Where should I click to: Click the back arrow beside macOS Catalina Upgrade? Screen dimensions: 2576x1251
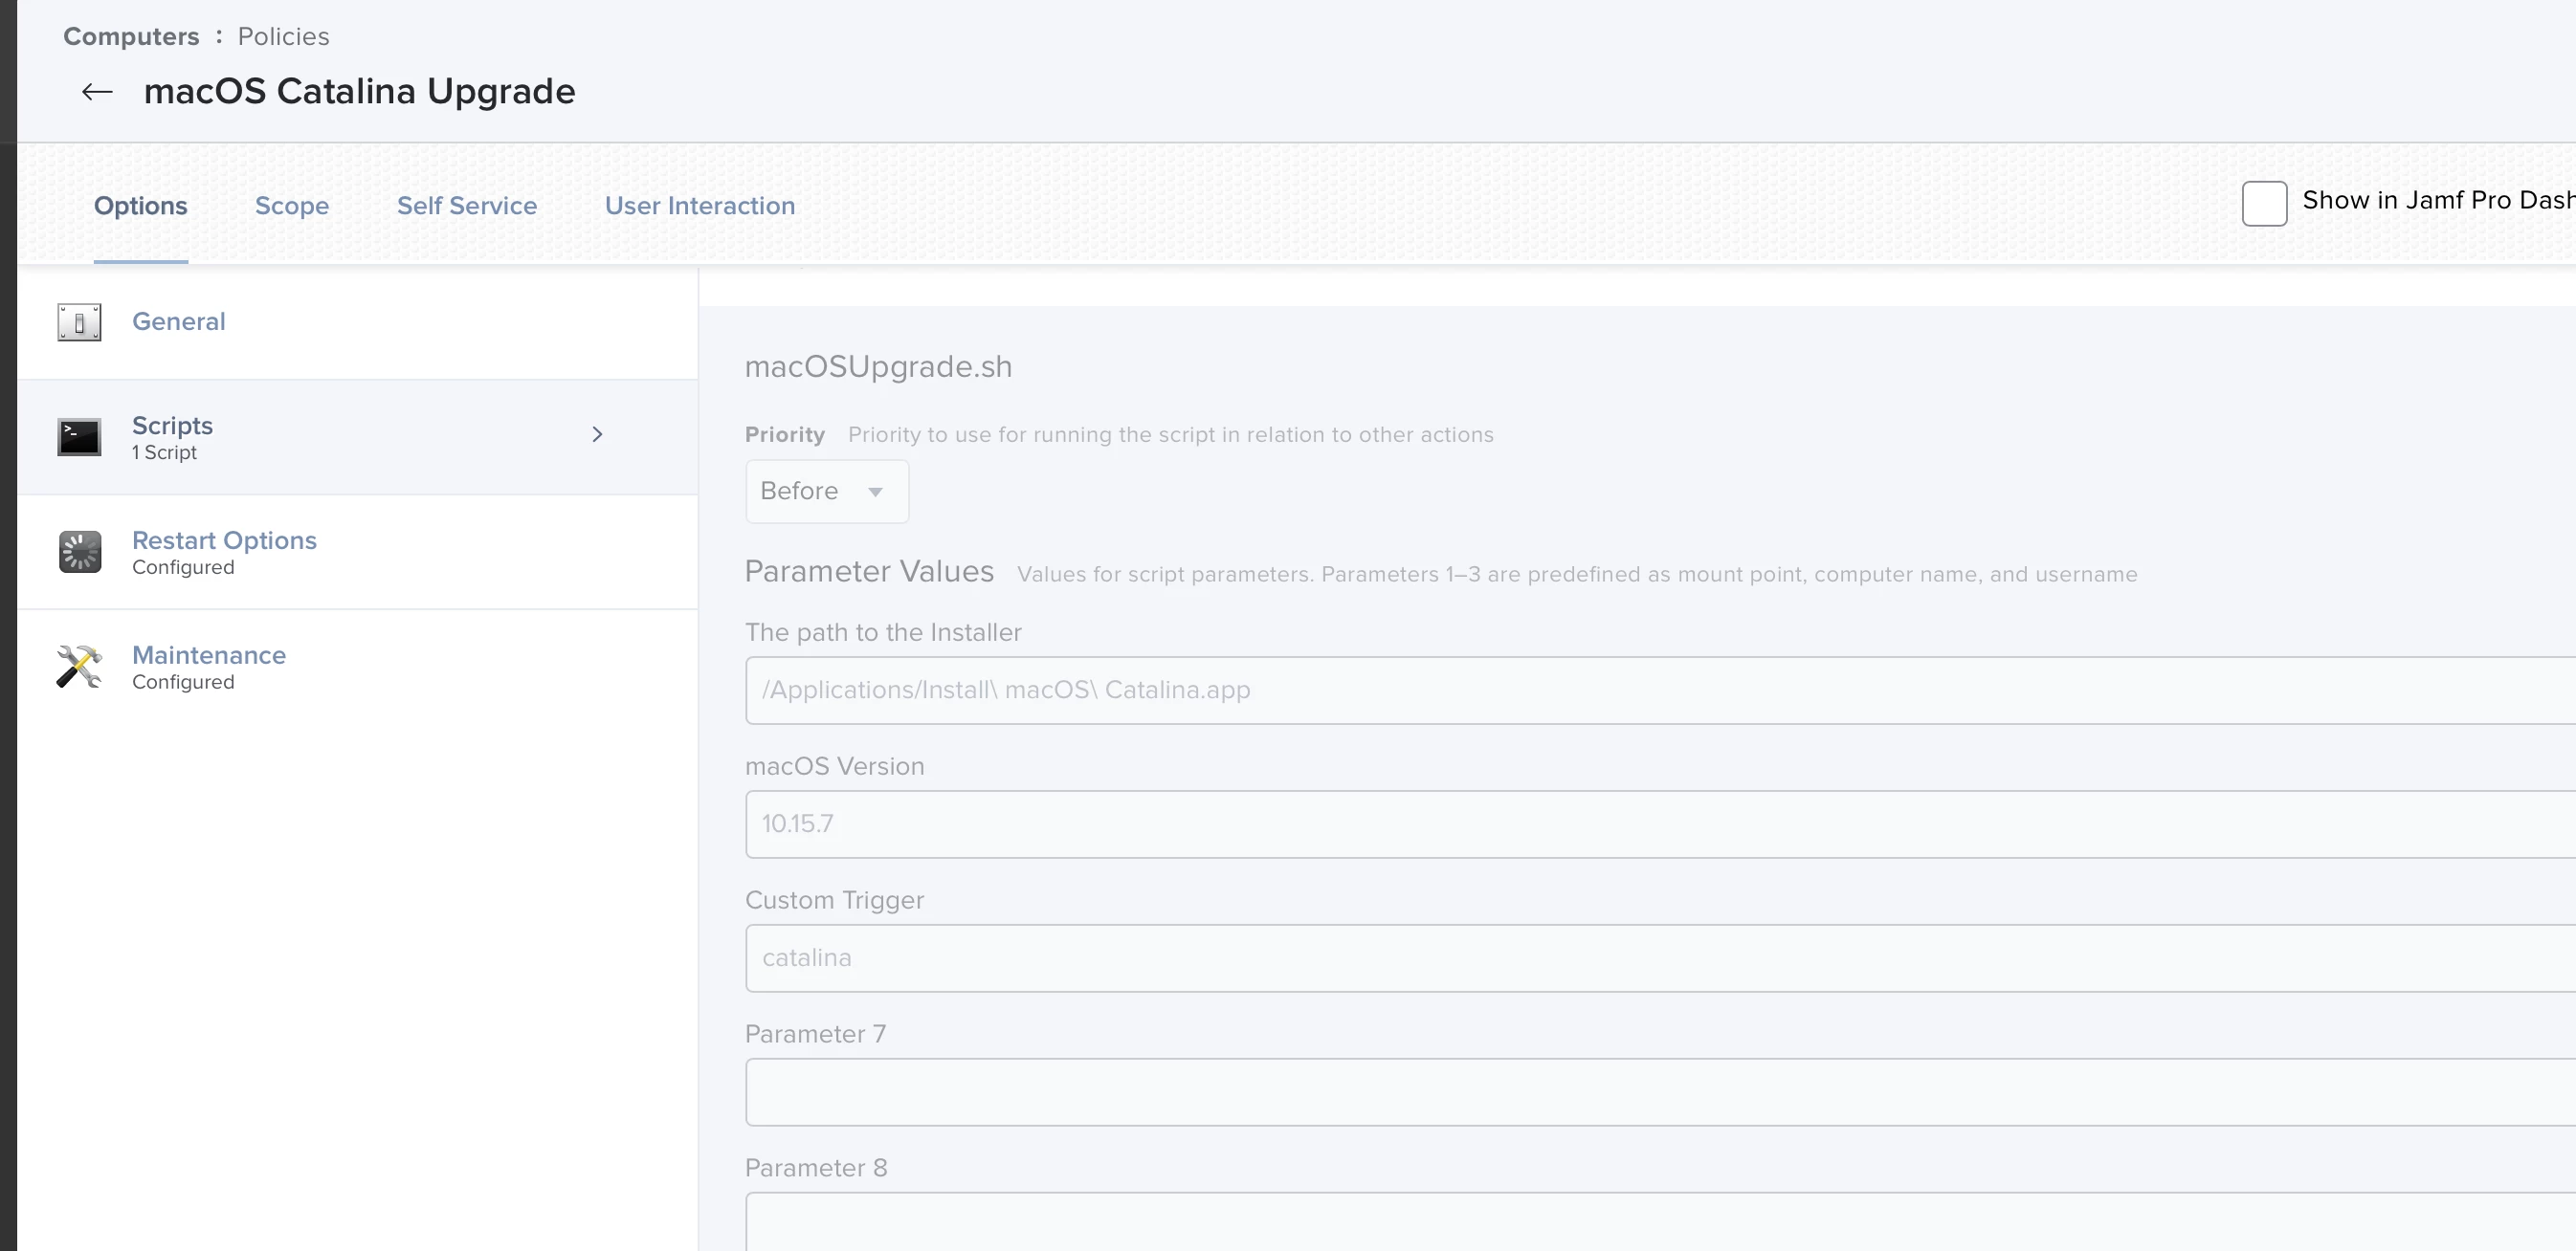[x=97, y=92]
